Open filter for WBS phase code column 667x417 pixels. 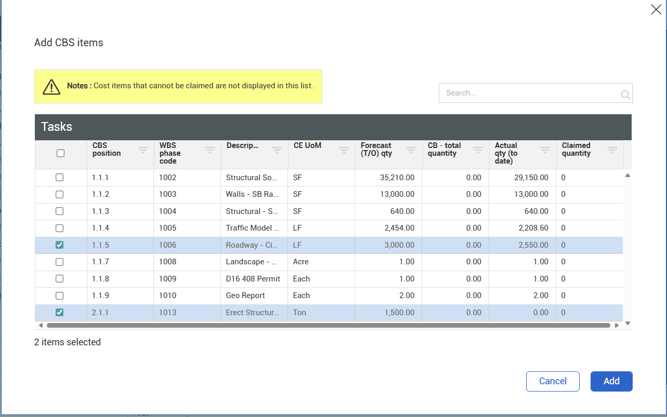tap(210, 150)
